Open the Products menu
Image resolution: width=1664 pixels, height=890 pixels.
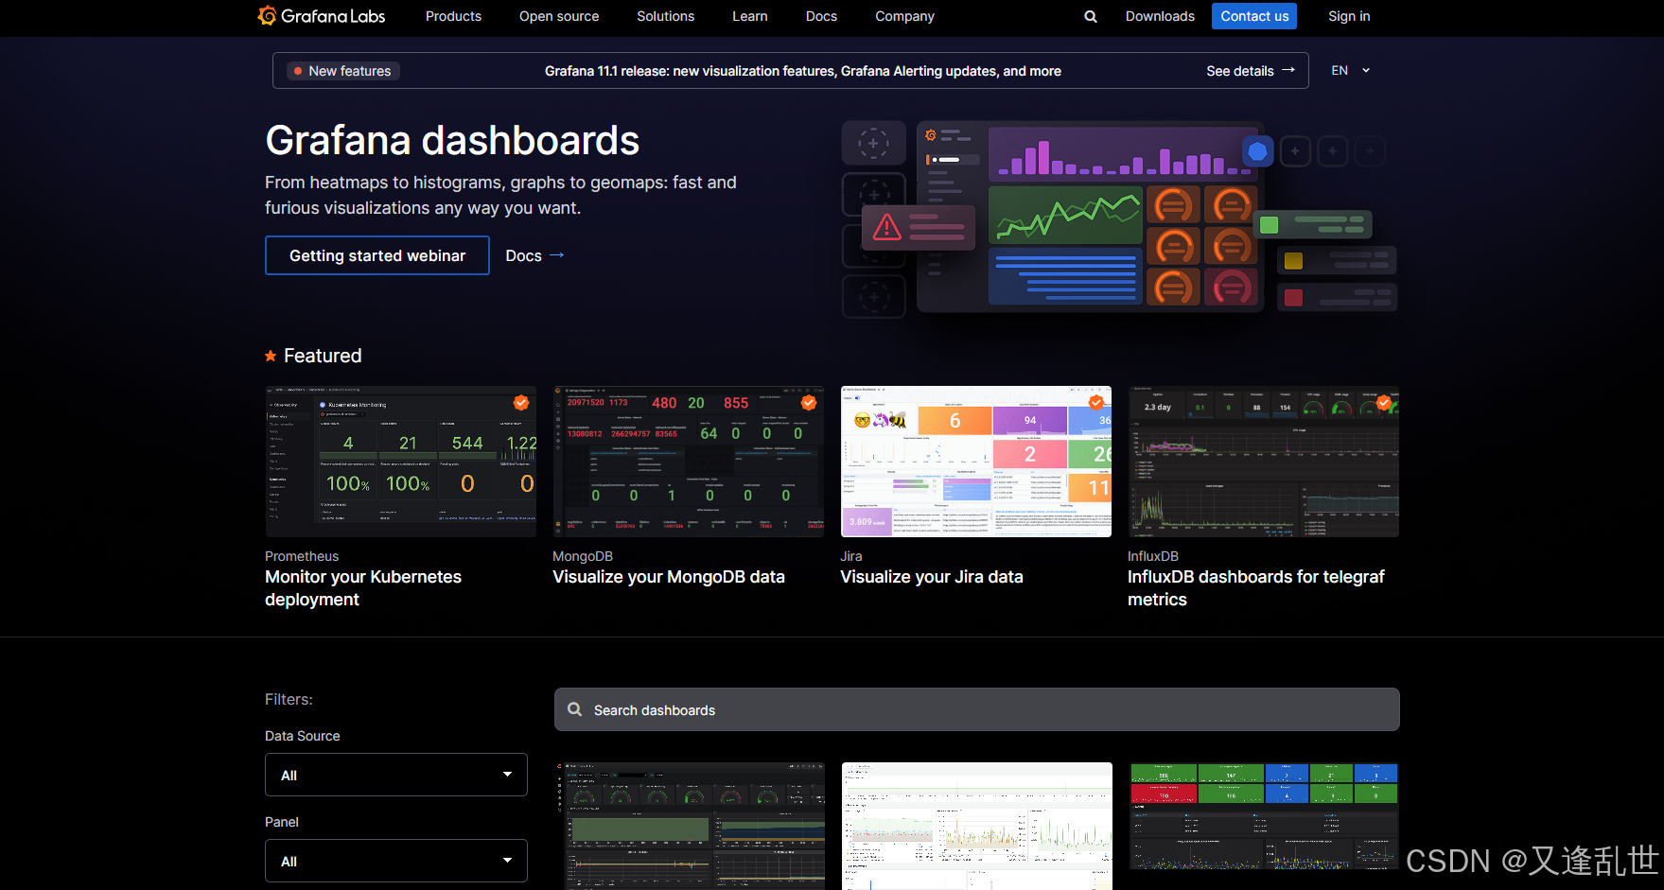pyautogui.click(x=453, y=16)
